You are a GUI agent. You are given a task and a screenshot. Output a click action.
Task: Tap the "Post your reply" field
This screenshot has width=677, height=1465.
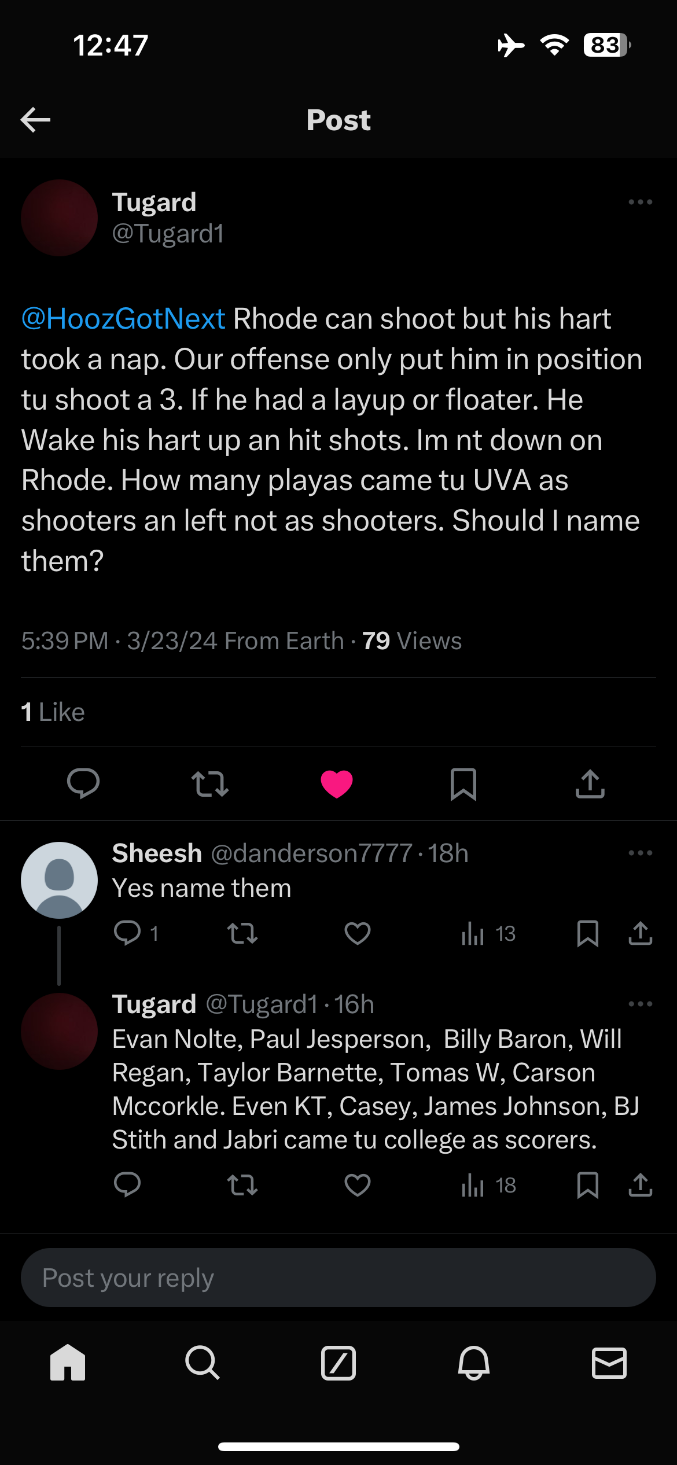pos(339,1278)
